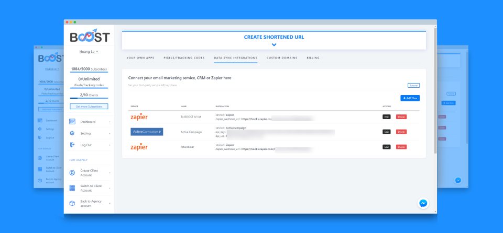The height and width of the screenshot is (233, 503).
Task: Open the Messenger chat bubble
Action: pos(423,203)
